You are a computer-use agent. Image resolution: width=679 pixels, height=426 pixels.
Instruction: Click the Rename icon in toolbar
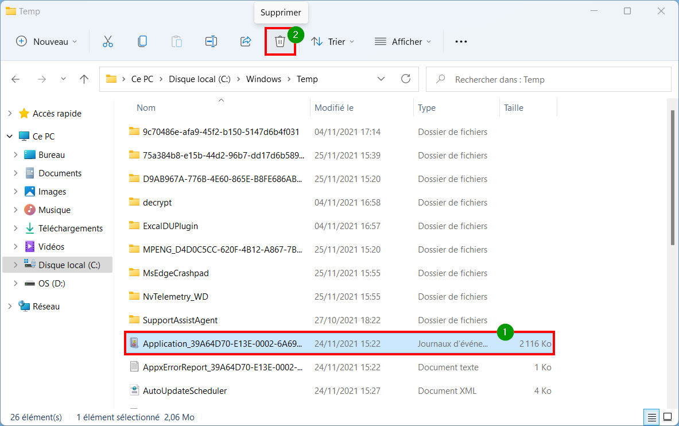(211, 41)
